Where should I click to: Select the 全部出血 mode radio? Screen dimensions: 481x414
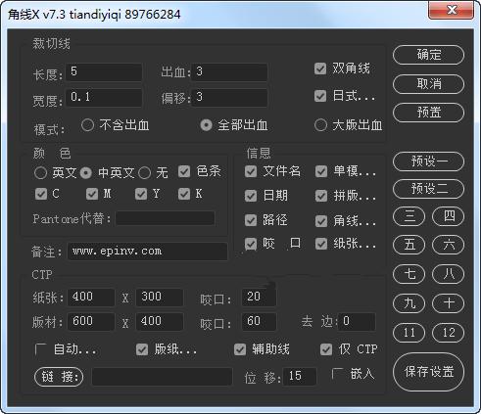coord(206,125)
